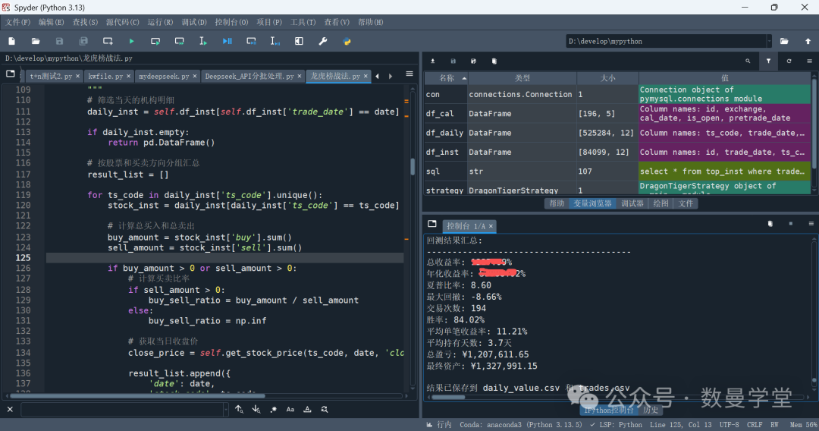Switch to the 绘图 pane tab
Screen dimensions: 819x431
tap(661, 203)
